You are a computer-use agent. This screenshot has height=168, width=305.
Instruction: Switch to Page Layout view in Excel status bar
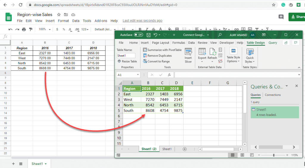point(242,155)
